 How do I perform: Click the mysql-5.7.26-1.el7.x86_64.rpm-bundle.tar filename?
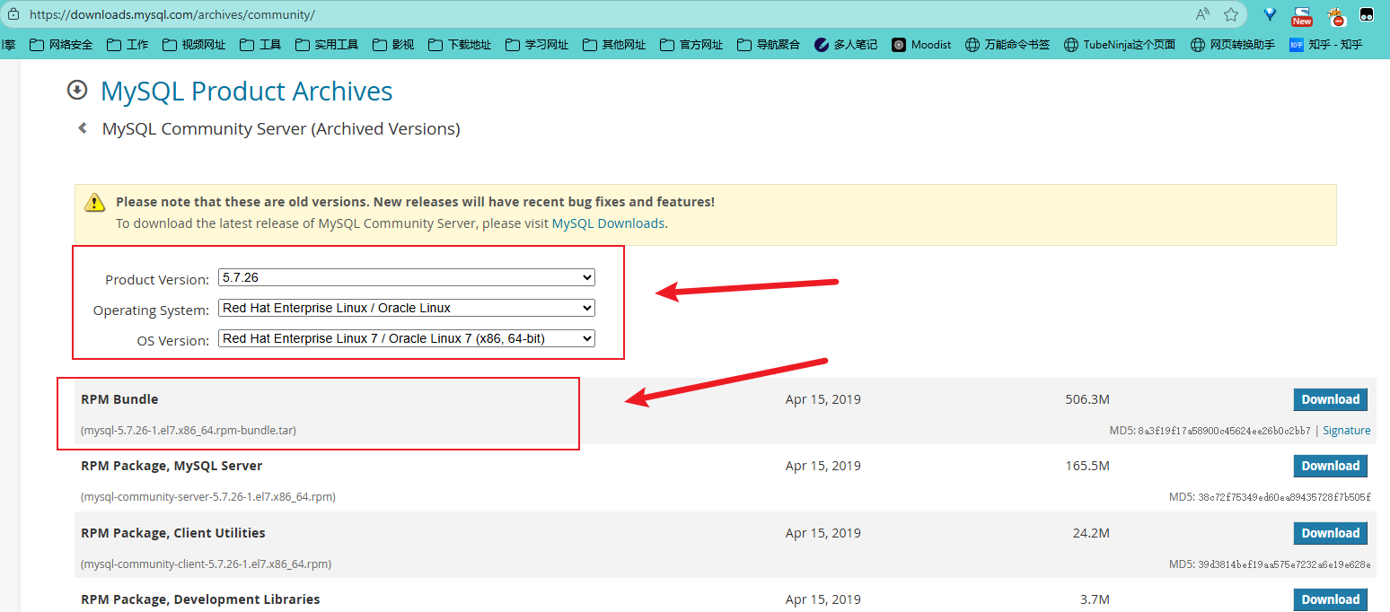coord(189,431)
